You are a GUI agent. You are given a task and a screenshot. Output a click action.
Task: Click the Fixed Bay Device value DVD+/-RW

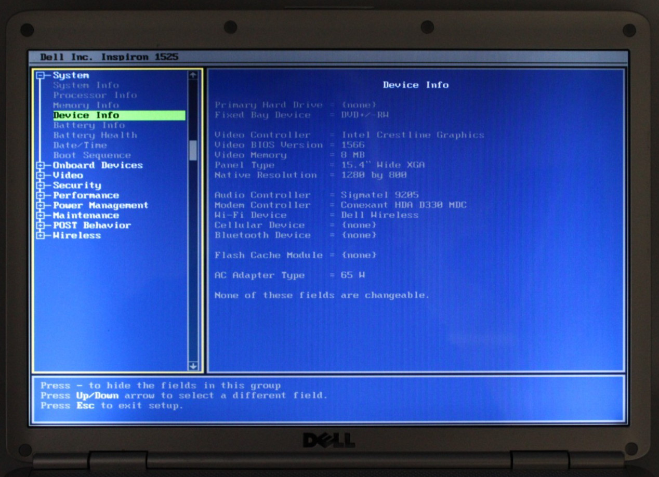tap(365, 115)
